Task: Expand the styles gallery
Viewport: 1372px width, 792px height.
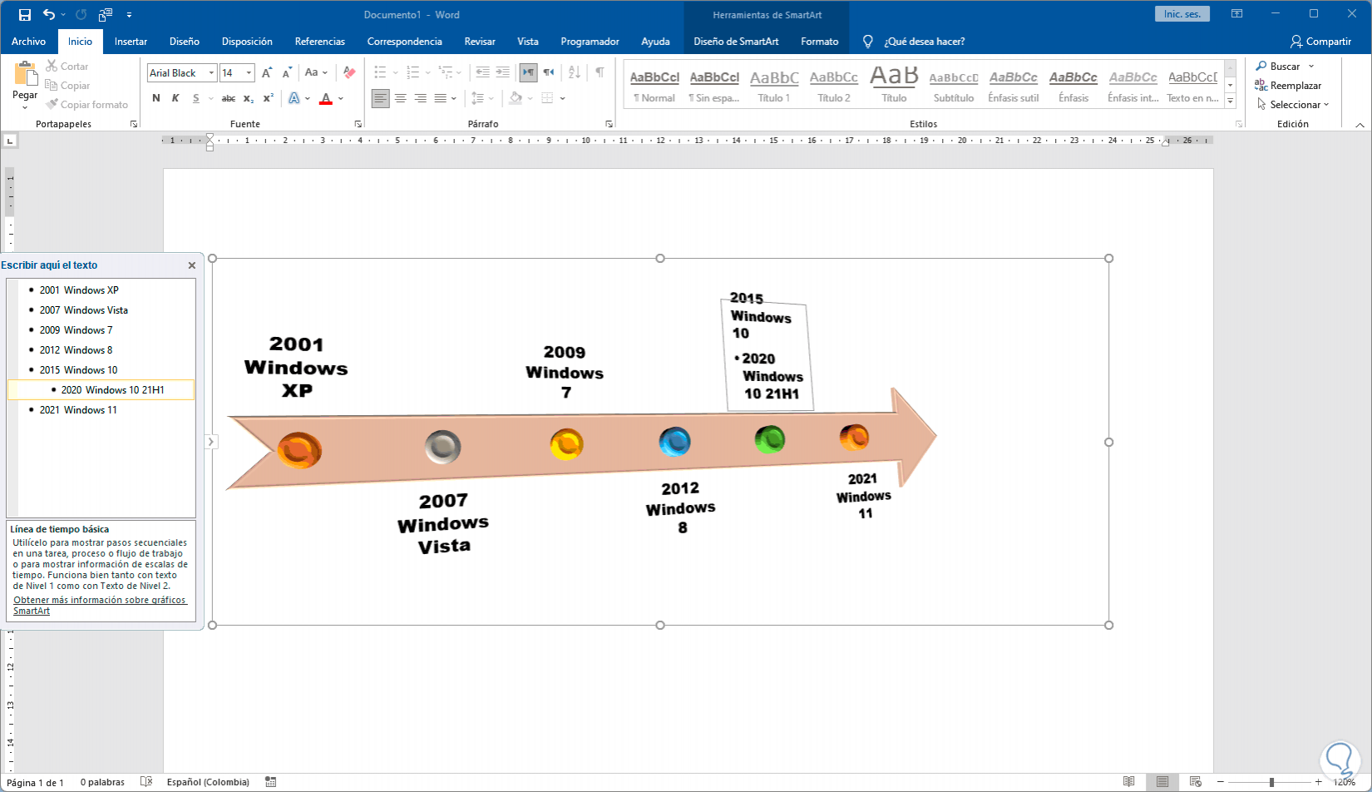Action: coord(1231,101)
